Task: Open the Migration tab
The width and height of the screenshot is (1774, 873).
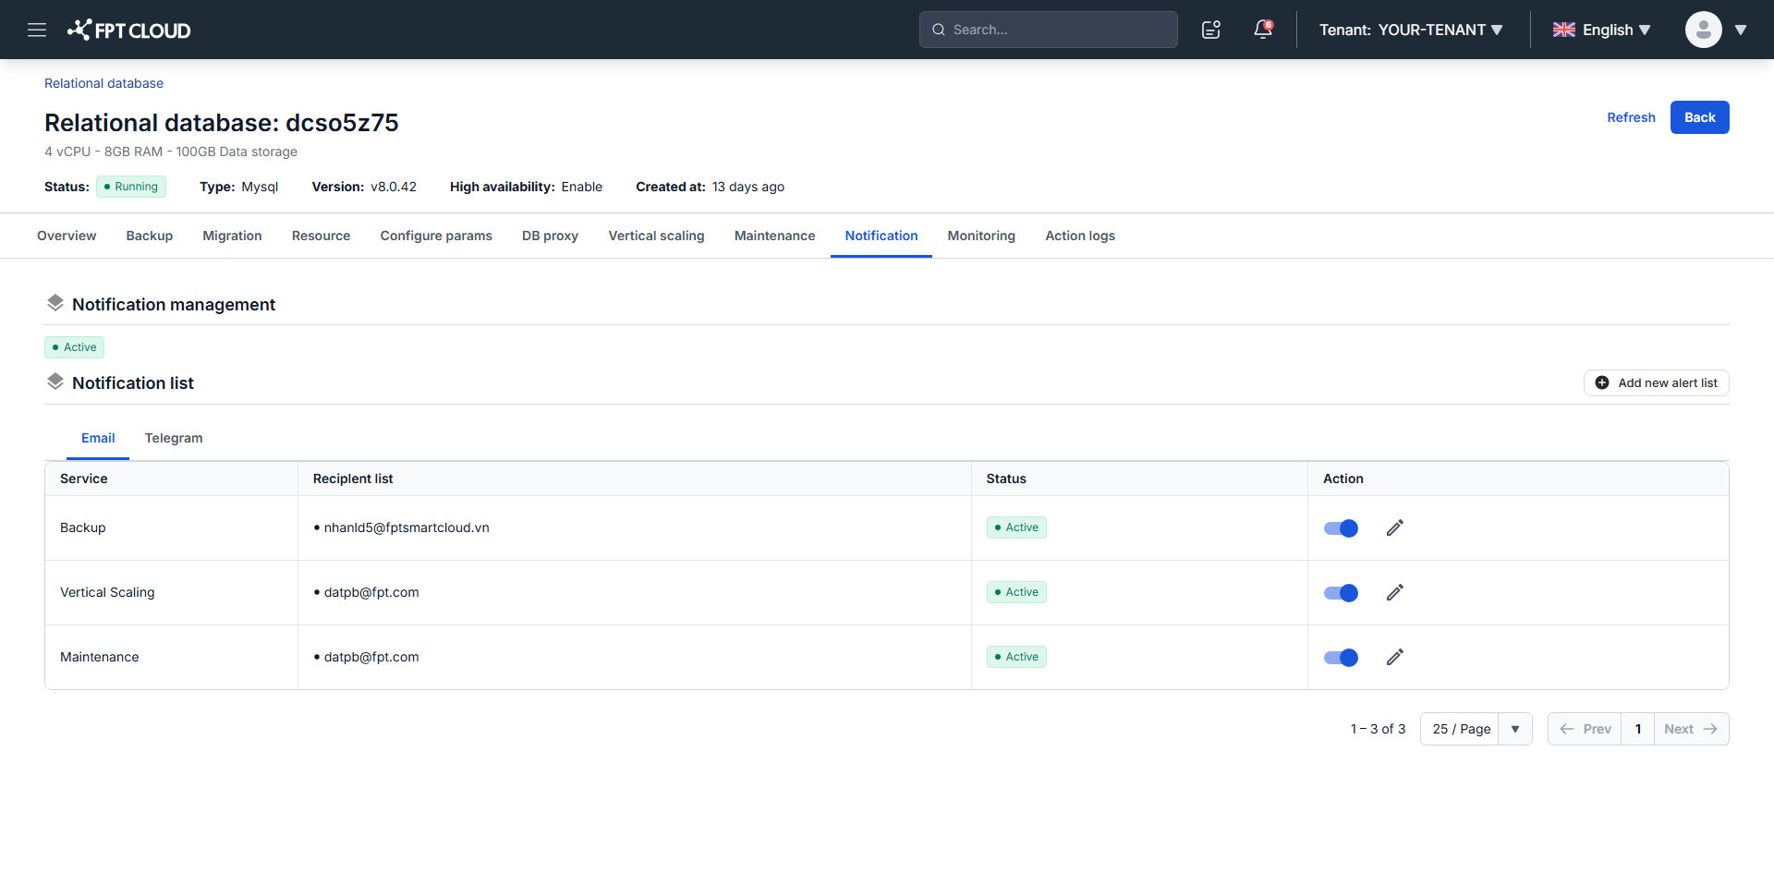Action: pyautogui.click(x=232, y=236)
